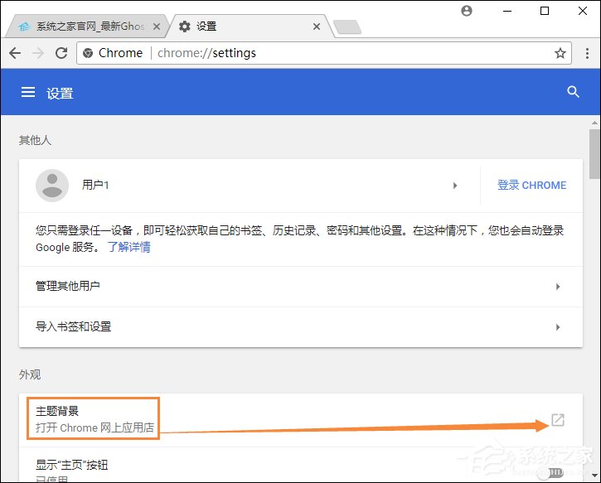Open Chrome's three-dot menu
The height and width of the screenshot is (483, 601).
(x=587, y=53)
